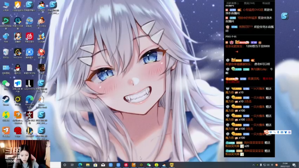Toggle Chinese mode on Sogou input bar

271,132
